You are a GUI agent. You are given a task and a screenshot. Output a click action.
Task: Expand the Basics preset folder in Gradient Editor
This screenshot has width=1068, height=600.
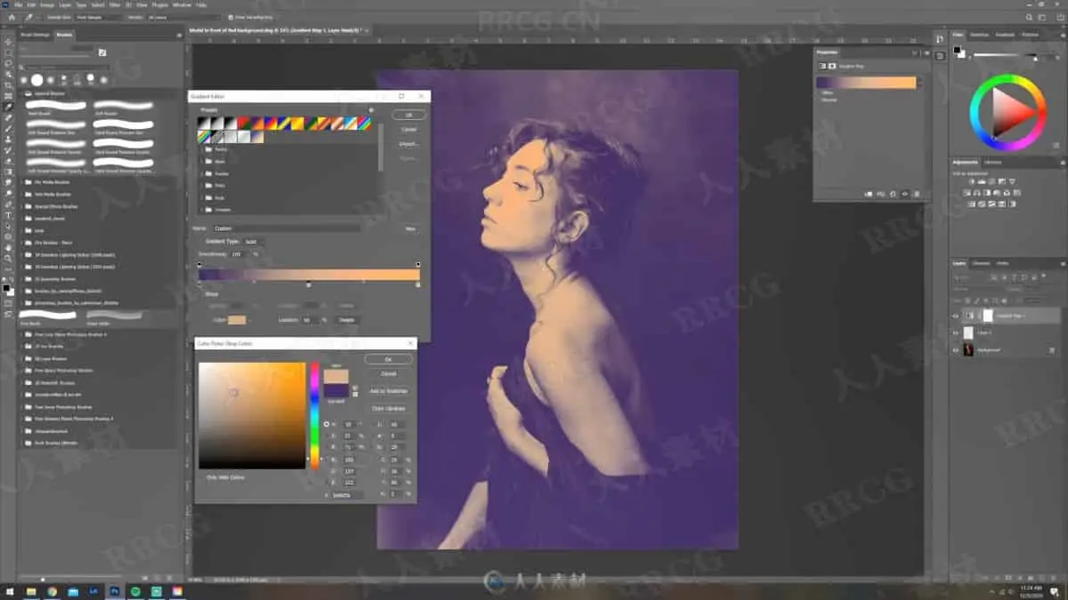201,149
